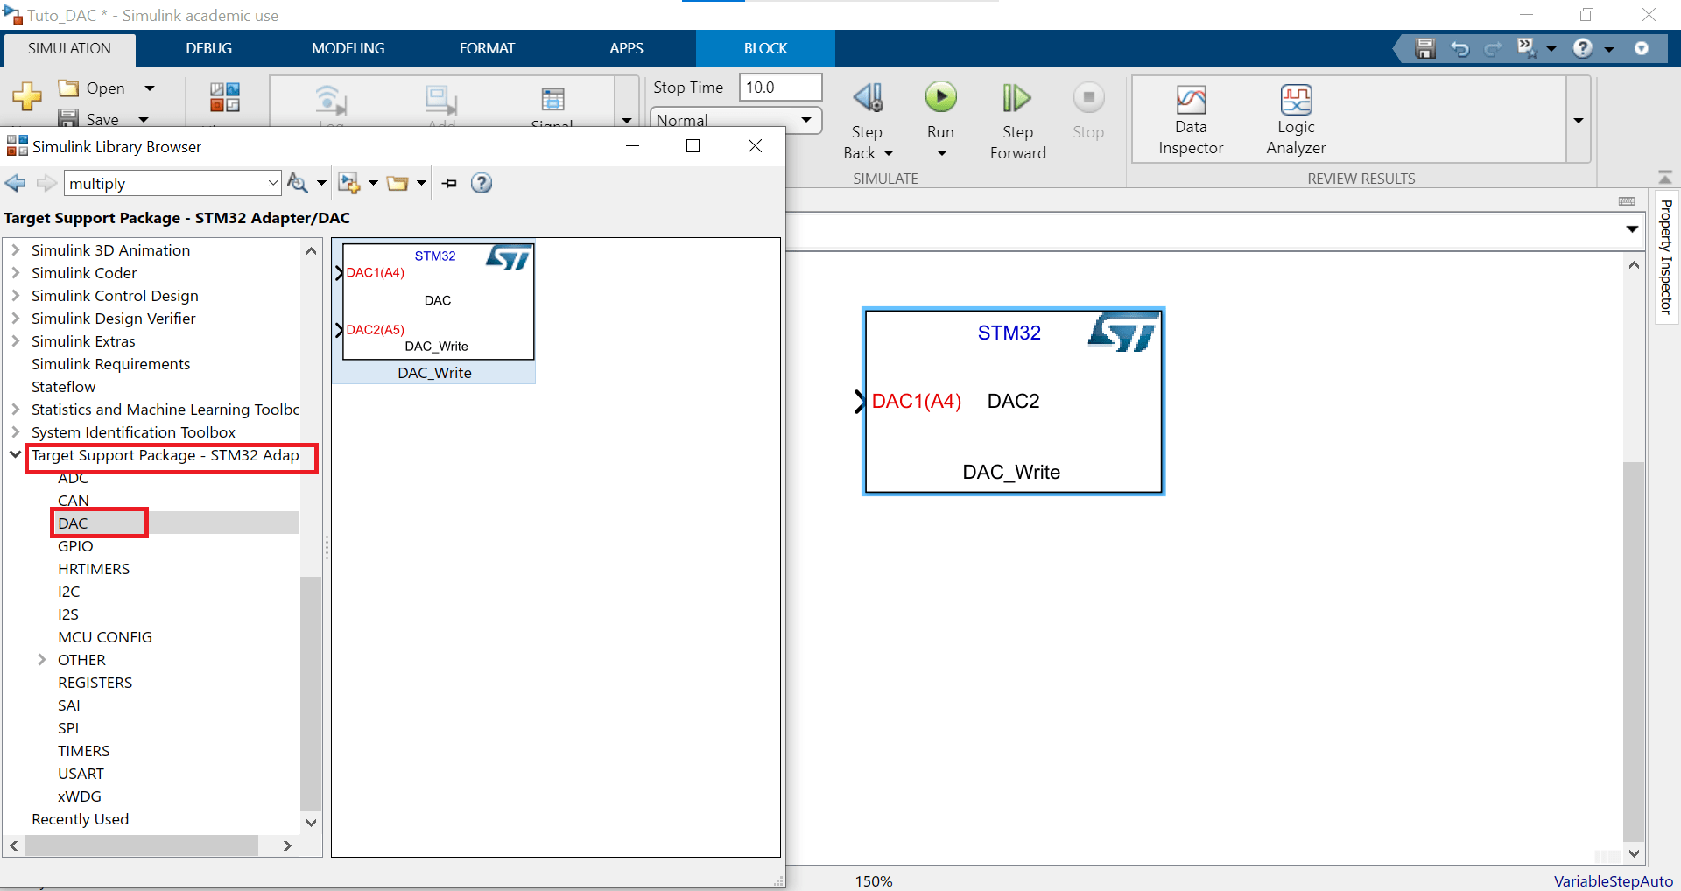1681x891 pixels.
Task: Select the DAC library
Action: [x=73, y=523]
